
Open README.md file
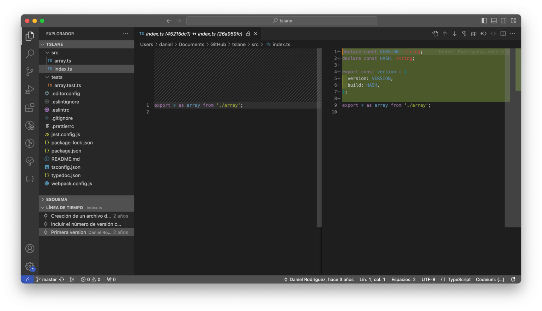pyautogui.click(x=86, y=159)
